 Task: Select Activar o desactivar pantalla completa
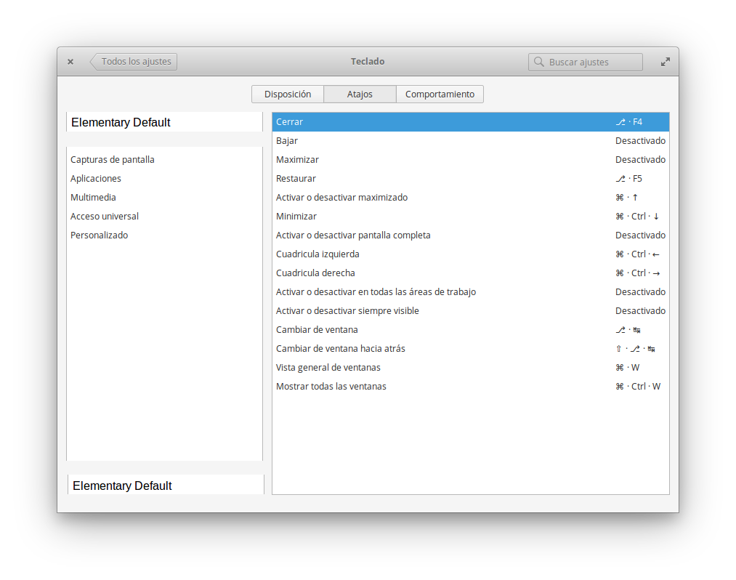471,235
